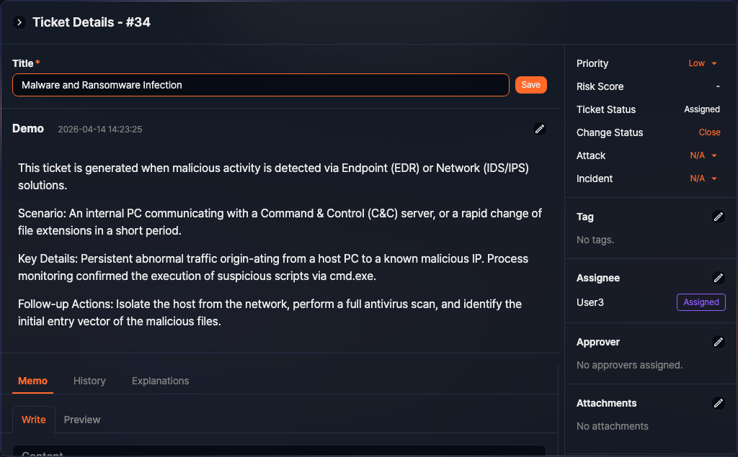The height and width of the screenshot is (457, 738).
Task: Click the Assigned ticket status value
Action: coord(701,109)
